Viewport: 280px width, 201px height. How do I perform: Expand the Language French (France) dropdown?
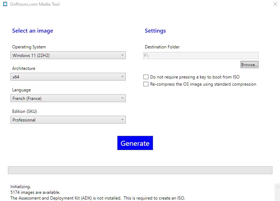point(68,98)
